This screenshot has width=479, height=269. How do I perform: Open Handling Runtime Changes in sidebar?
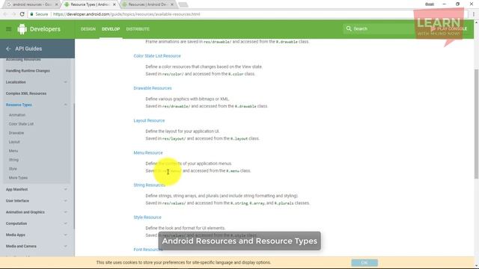pos(28,71)
